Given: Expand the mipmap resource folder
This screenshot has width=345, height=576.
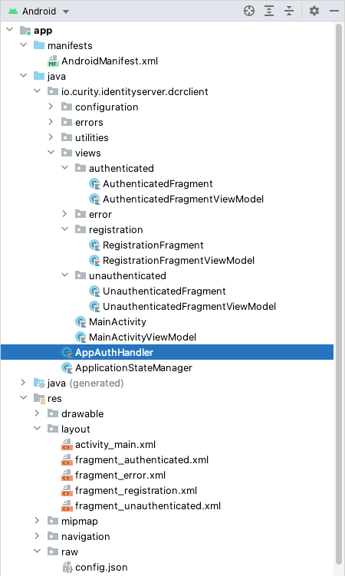Looking at the screenshot, I should pos(37,521).
